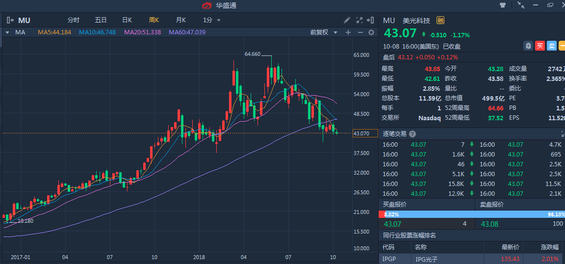The image size is (565, 264).
Task: Click the 总股本 11.59亿 value
Action: 430,98
